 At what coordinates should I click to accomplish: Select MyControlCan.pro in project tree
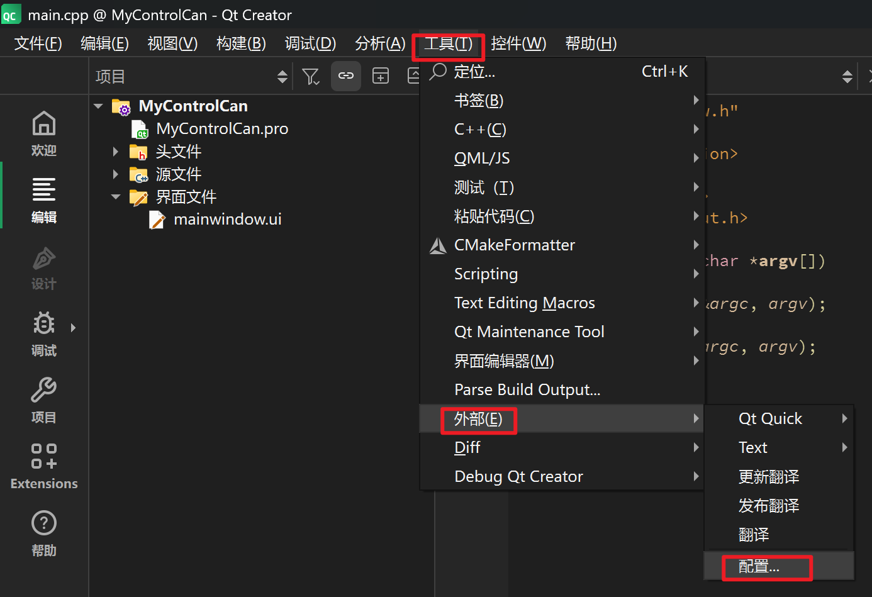pos(222,129)
